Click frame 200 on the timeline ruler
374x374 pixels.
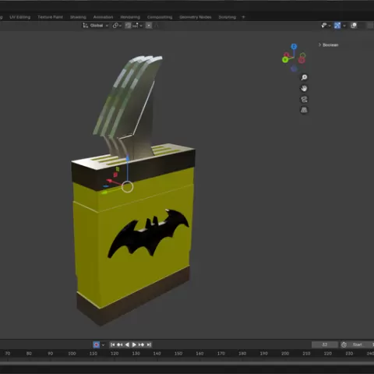(x=285, y=354)
